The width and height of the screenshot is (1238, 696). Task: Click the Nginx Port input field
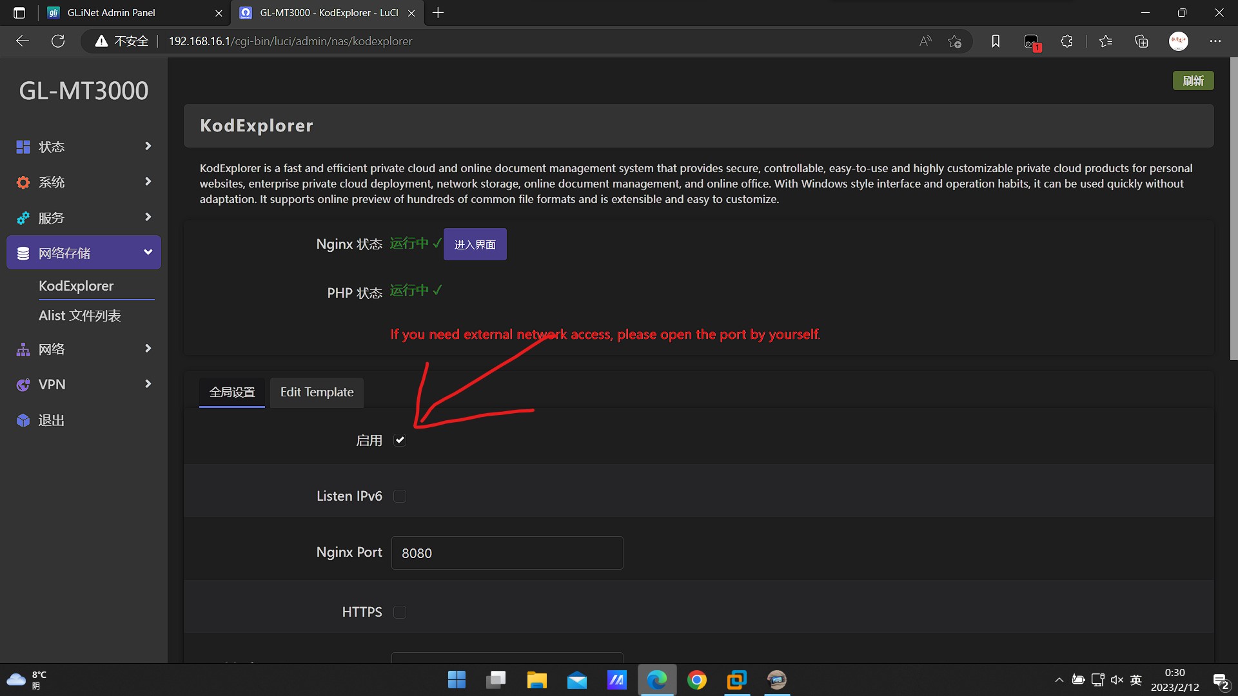point(507,553)
